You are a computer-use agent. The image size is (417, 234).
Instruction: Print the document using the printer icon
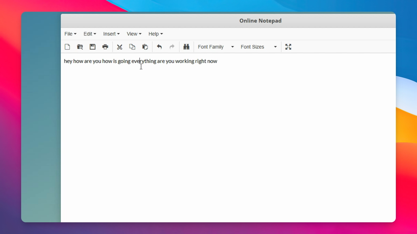(105, 47)
